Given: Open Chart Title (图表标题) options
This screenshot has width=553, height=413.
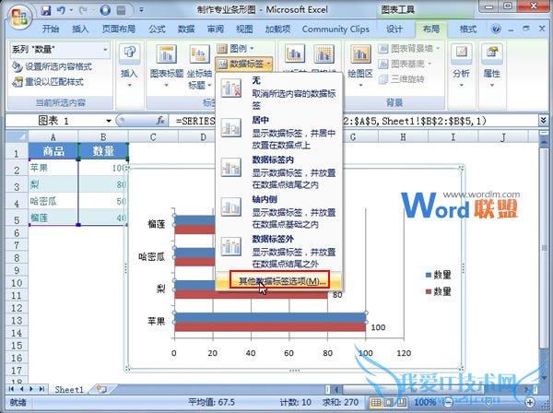Looking at the screenshot, I should 166,65.
